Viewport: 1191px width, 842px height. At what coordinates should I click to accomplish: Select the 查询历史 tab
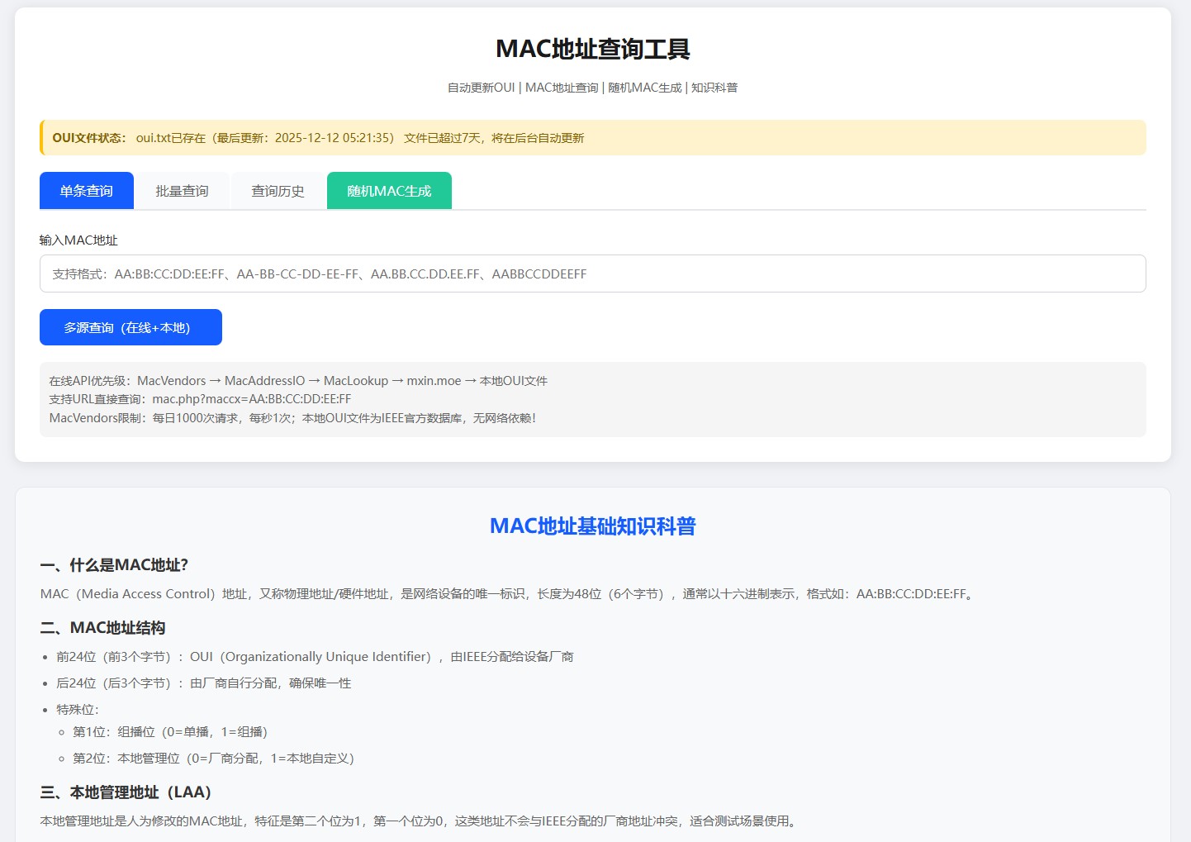pos(278,191)
